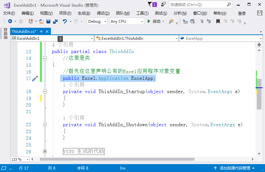The height and width of the screenshot is (172, 265).
Task: Collapse the ThisAddIn class block
Action: (45, 58)
